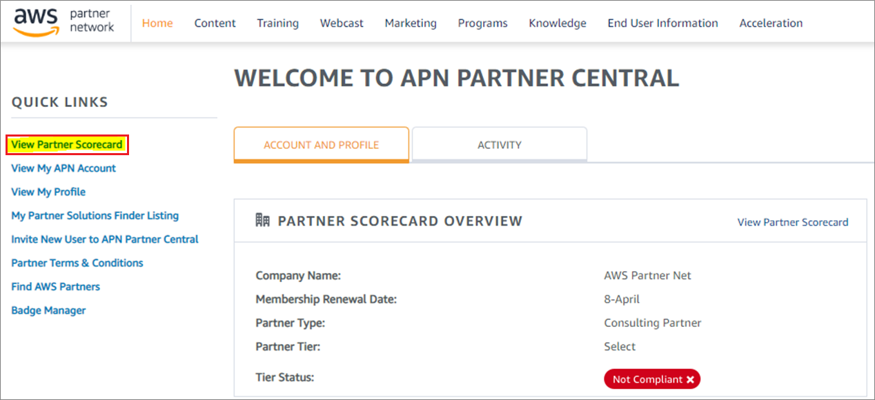
Task: Open the Badge Manager link
Action: pos(48,310)
